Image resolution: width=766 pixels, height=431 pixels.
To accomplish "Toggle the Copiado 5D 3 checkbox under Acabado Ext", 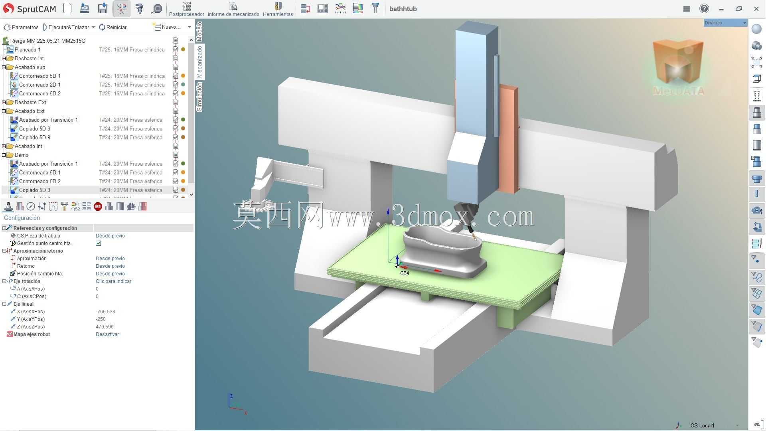I will [x=176, y=129].
